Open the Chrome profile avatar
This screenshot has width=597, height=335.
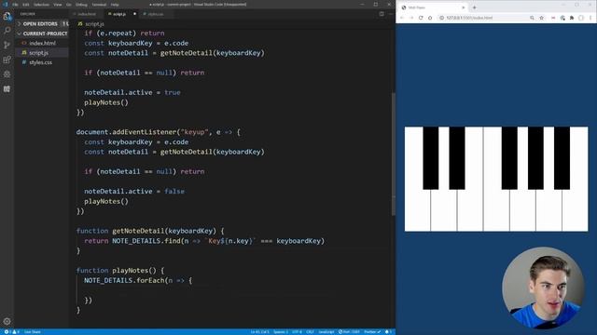click(x=581, y=18)
